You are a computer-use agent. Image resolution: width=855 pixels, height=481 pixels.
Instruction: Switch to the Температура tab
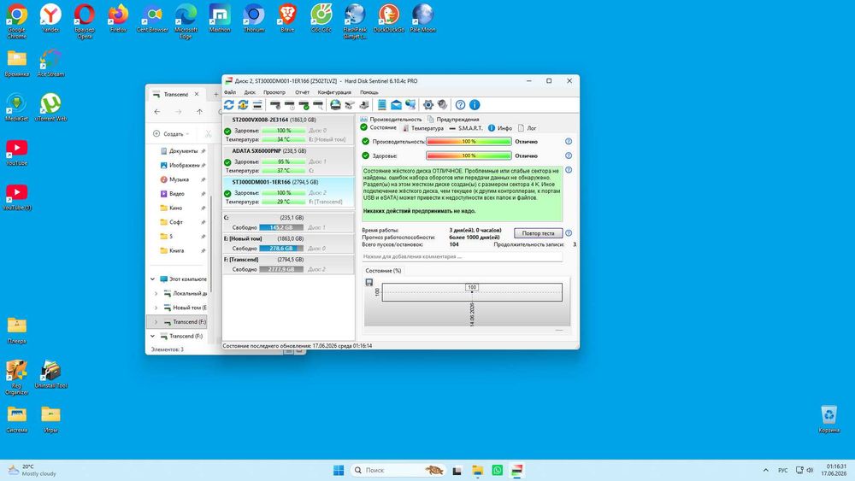423,128
